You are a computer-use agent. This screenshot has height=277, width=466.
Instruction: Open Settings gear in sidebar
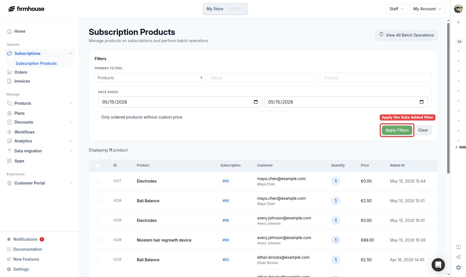click(x=9, y=269)
